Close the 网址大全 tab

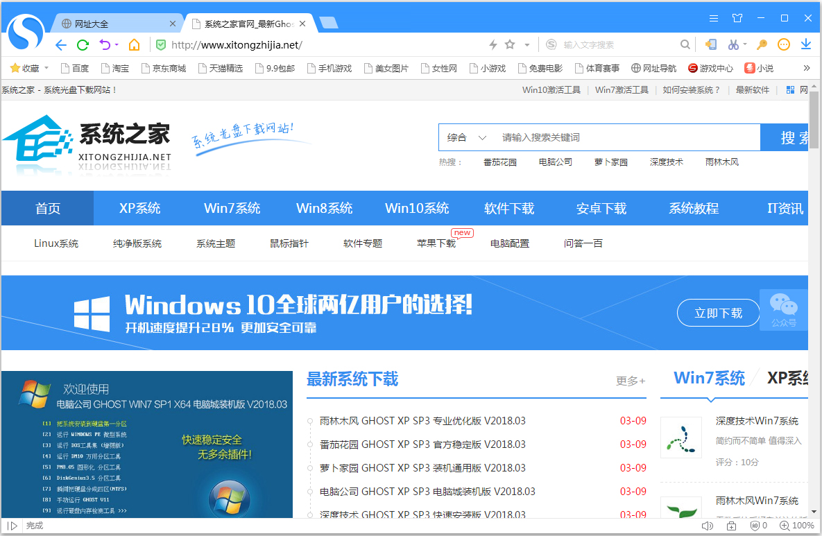[x=173, y=24]
